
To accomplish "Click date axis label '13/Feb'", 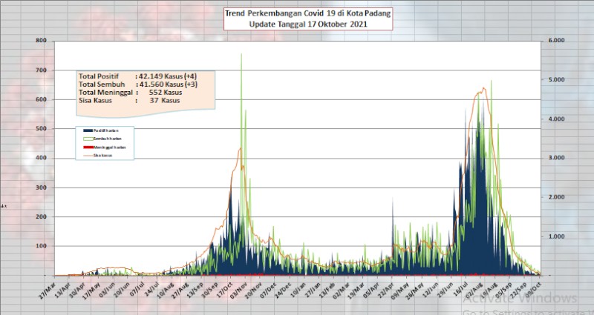I will [x=327, y=291].
